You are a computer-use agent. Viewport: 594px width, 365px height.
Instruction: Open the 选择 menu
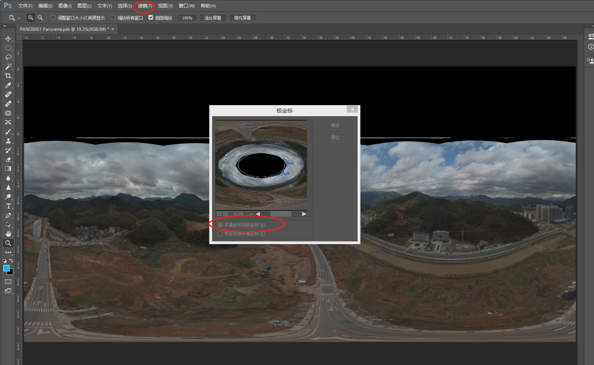(x=125, y=6)
